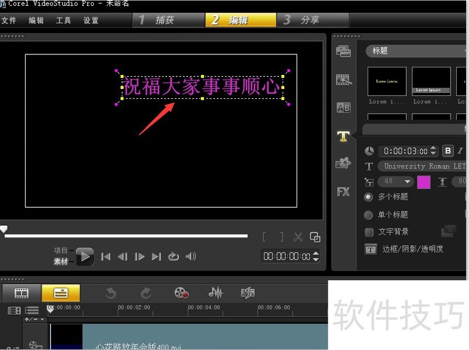
Task: Toggle Italic text formatting
Action: click(460, 151)
